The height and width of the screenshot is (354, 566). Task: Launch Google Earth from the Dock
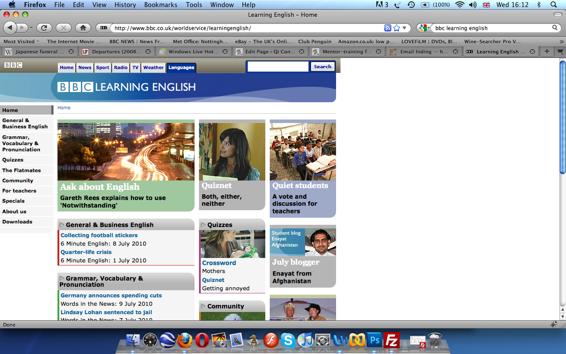click(168, 340)
